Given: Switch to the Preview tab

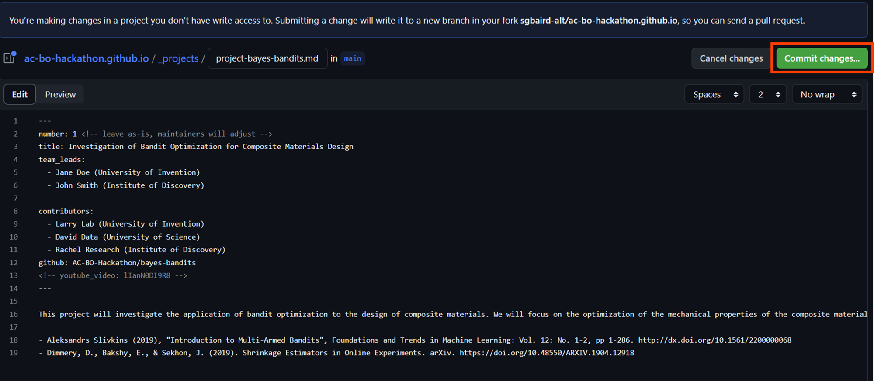Looking at the screenshot, I should coord(60,94).
